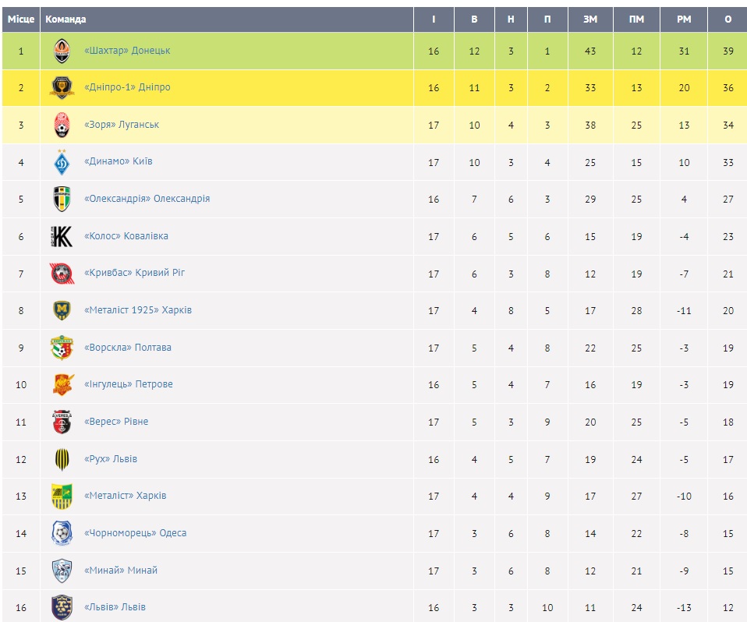Go to the «Львів» Львів team page

tap(115, 607)
